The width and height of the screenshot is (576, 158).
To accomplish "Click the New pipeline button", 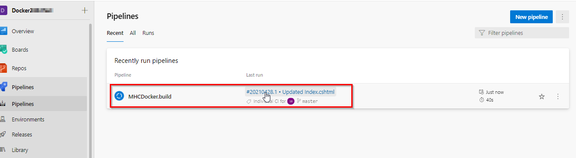I will click(x=531, y=17).
